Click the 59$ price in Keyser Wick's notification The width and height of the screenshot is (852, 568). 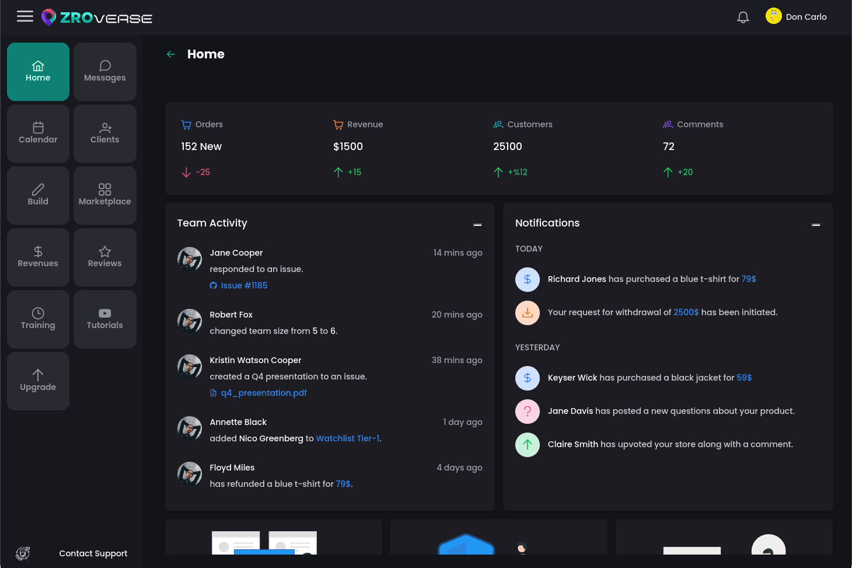pos(744,378)
